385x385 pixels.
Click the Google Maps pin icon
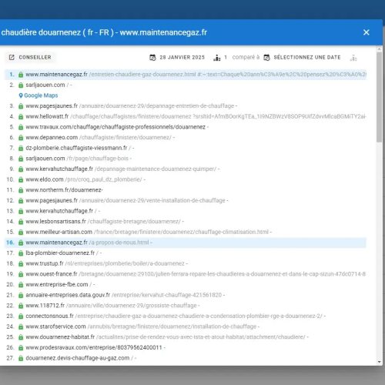pyautogui.click(x=21, y=95)
